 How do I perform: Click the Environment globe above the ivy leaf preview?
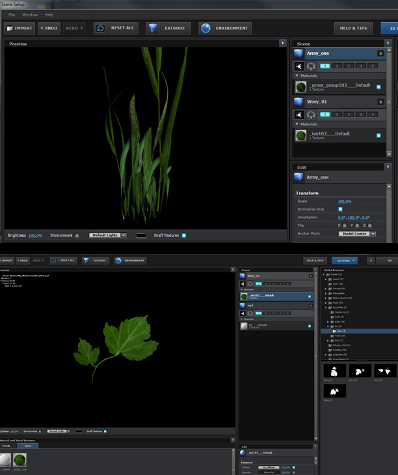118,260
